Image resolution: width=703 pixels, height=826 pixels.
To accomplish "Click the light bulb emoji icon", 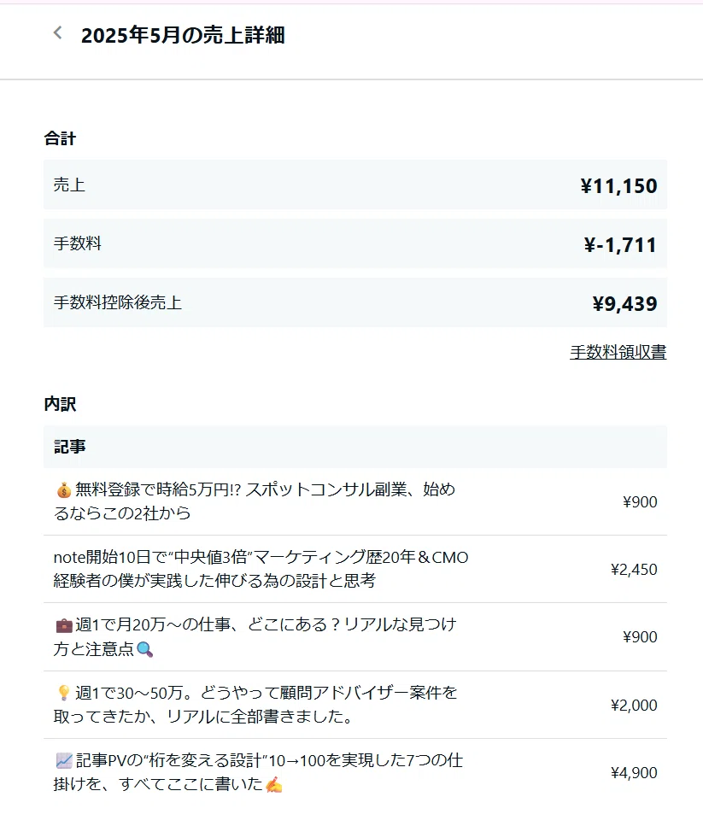I will [x=64, y=693].
